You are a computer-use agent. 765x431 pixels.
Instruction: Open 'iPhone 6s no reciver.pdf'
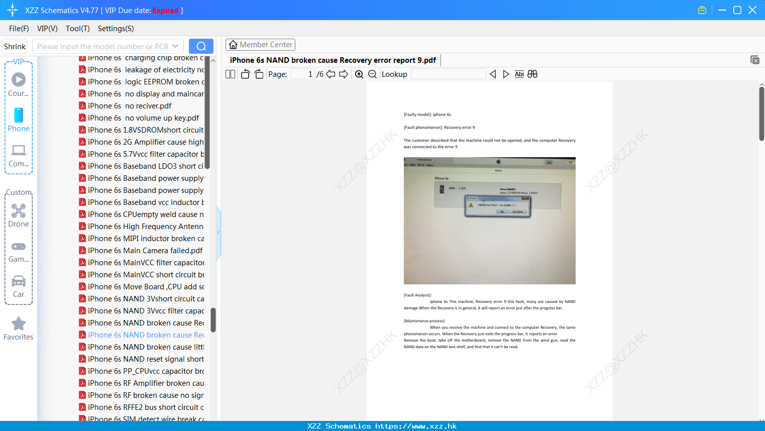(x=126, y=106)
